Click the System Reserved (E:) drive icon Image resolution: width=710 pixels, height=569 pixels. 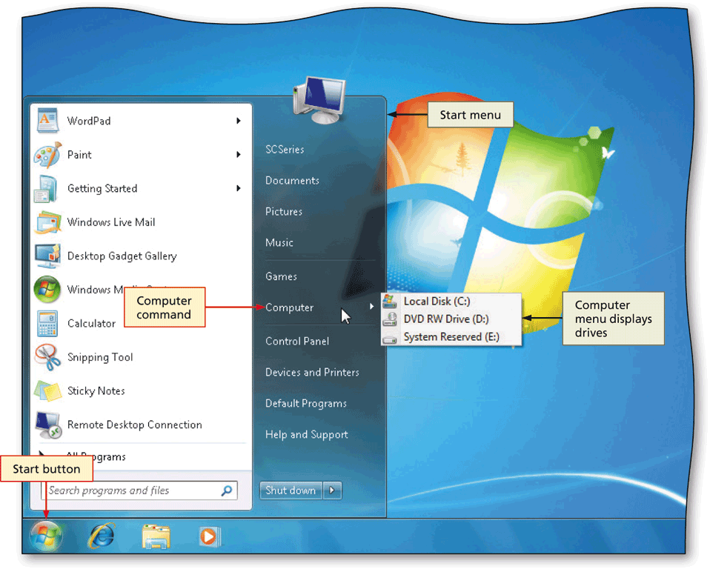(x=390, y=338)
